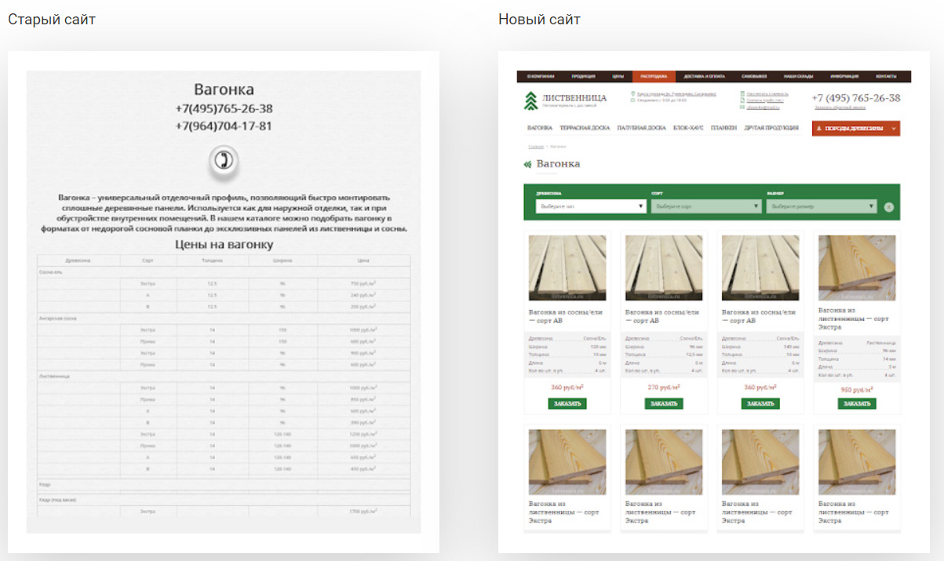Click chevron arrow on Породы древесины button
This screenshot has height=561, width=944.
(x=893, y=128)
